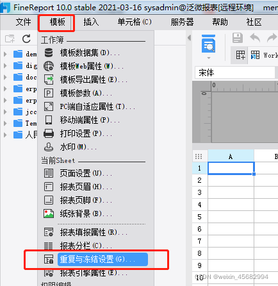Select the Tem folder
This screenshot has width=278, height=286.
25,123
